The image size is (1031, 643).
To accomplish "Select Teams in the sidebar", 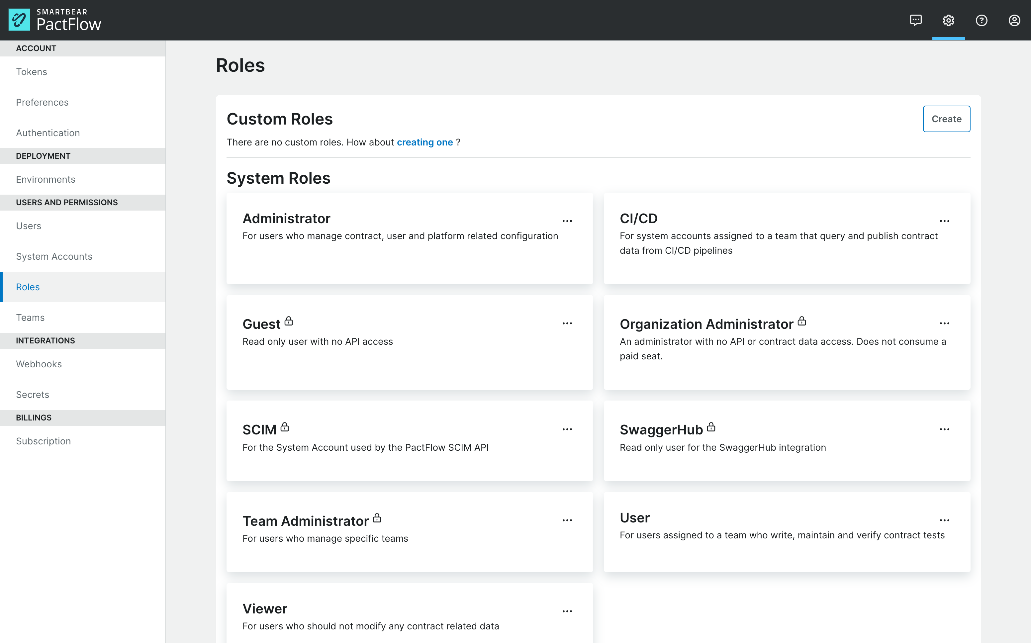I will (30, 317).
